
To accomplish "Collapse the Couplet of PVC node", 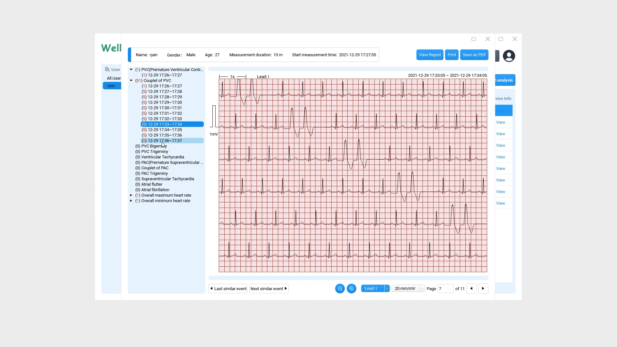I will point(131,80).
